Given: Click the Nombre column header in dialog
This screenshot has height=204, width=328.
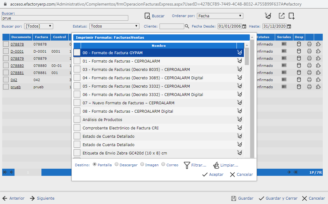Looking at the screenshot, I should pyautogui.click(x=159, y=46).
